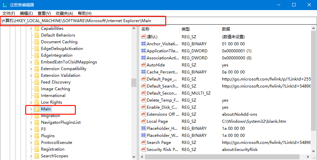Select the Search Page value icon
The height and width of the screenshot is (160, 317).
coord(143,143)
